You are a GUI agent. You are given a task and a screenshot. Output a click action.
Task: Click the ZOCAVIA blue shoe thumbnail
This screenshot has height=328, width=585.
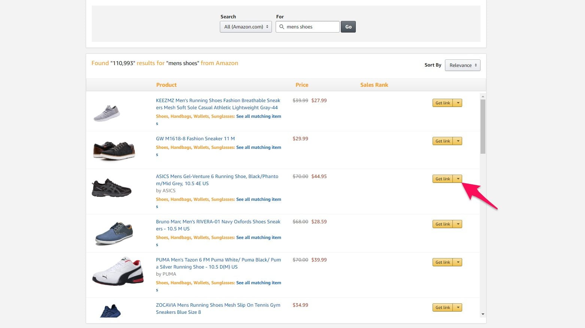pyautogui.click(x=110, y=311)
